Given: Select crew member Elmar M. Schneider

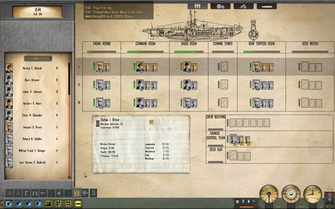Looking at the screenshot, I should click(x=32, y=115).
